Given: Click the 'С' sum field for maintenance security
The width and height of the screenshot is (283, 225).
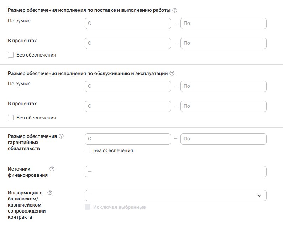Looking at the screenshot, I should pos(128,86).
